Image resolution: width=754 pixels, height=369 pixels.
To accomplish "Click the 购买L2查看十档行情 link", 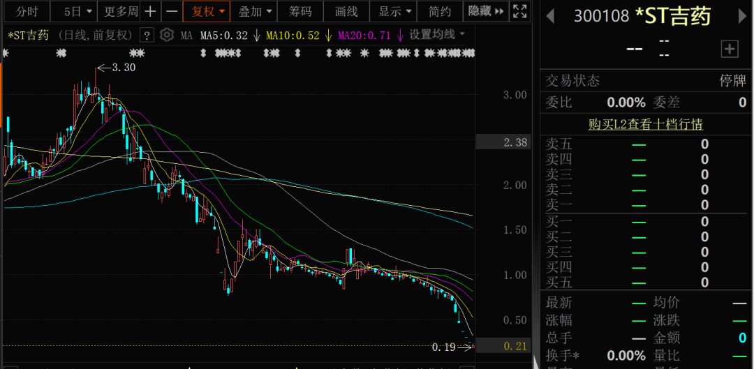I will [645, 124].
